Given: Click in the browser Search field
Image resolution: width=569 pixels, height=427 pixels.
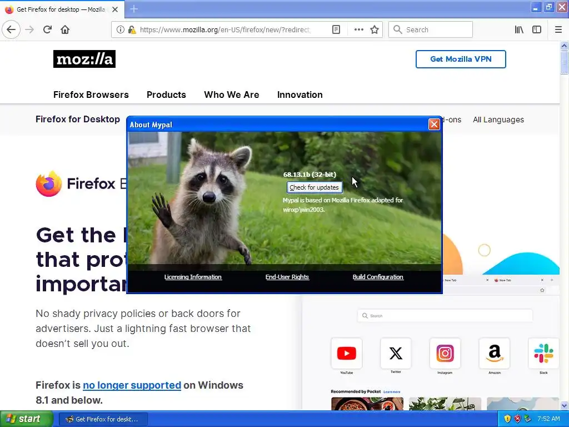Looking at the screenshot, I should click(x=431, y=29).
